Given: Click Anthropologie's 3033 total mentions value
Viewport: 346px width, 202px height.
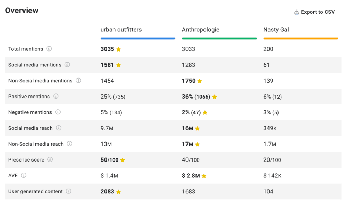Looking at the screenshot, I should click(x=189, y=49).
